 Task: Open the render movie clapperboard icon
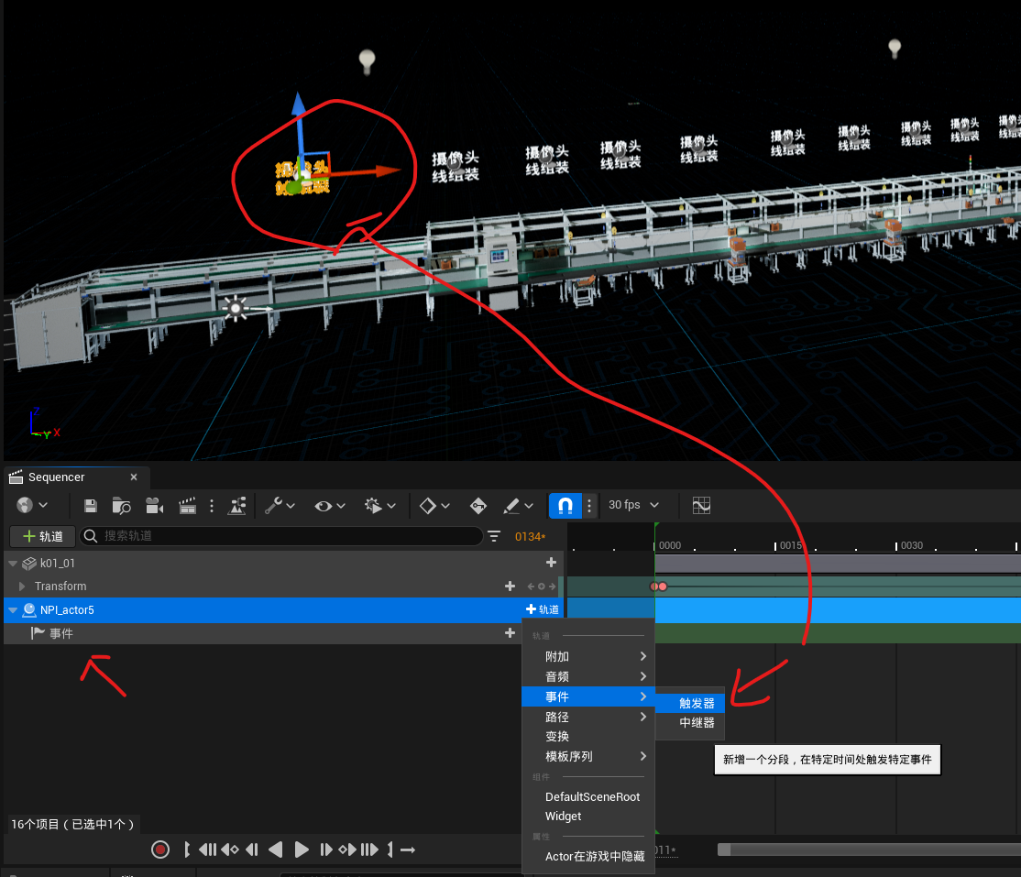tap(188, 505)
